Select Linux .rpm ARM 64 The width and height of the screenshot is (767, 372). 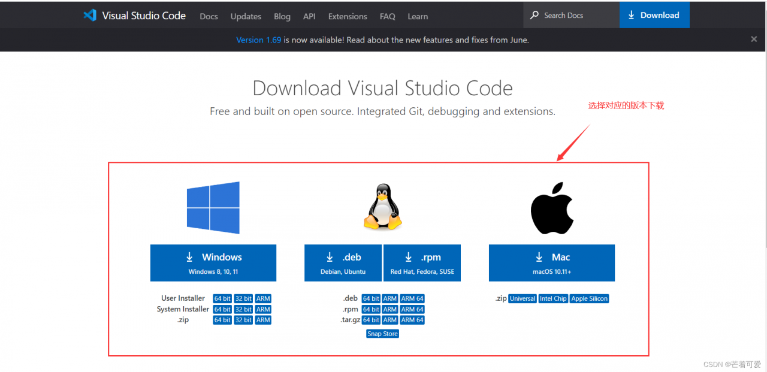[x=412, y=309]
